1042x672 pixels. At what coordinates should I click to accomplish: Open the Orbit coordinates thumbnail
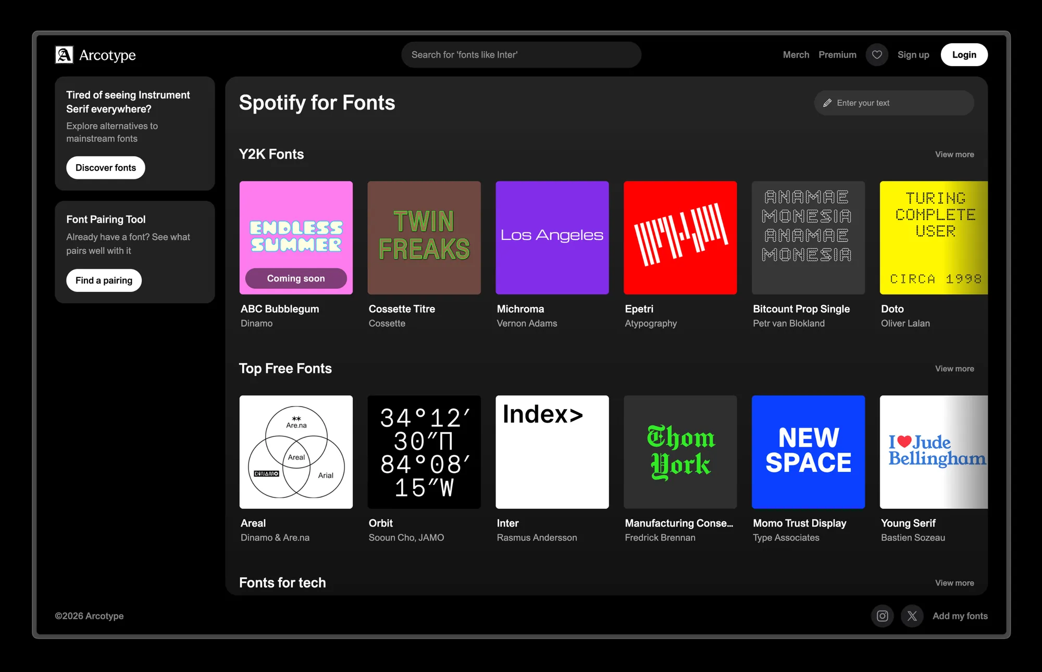(424, 452)
